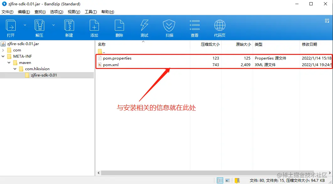
Task: Click the toolbar layout grid icon at top right
Action: click(327, 21)
